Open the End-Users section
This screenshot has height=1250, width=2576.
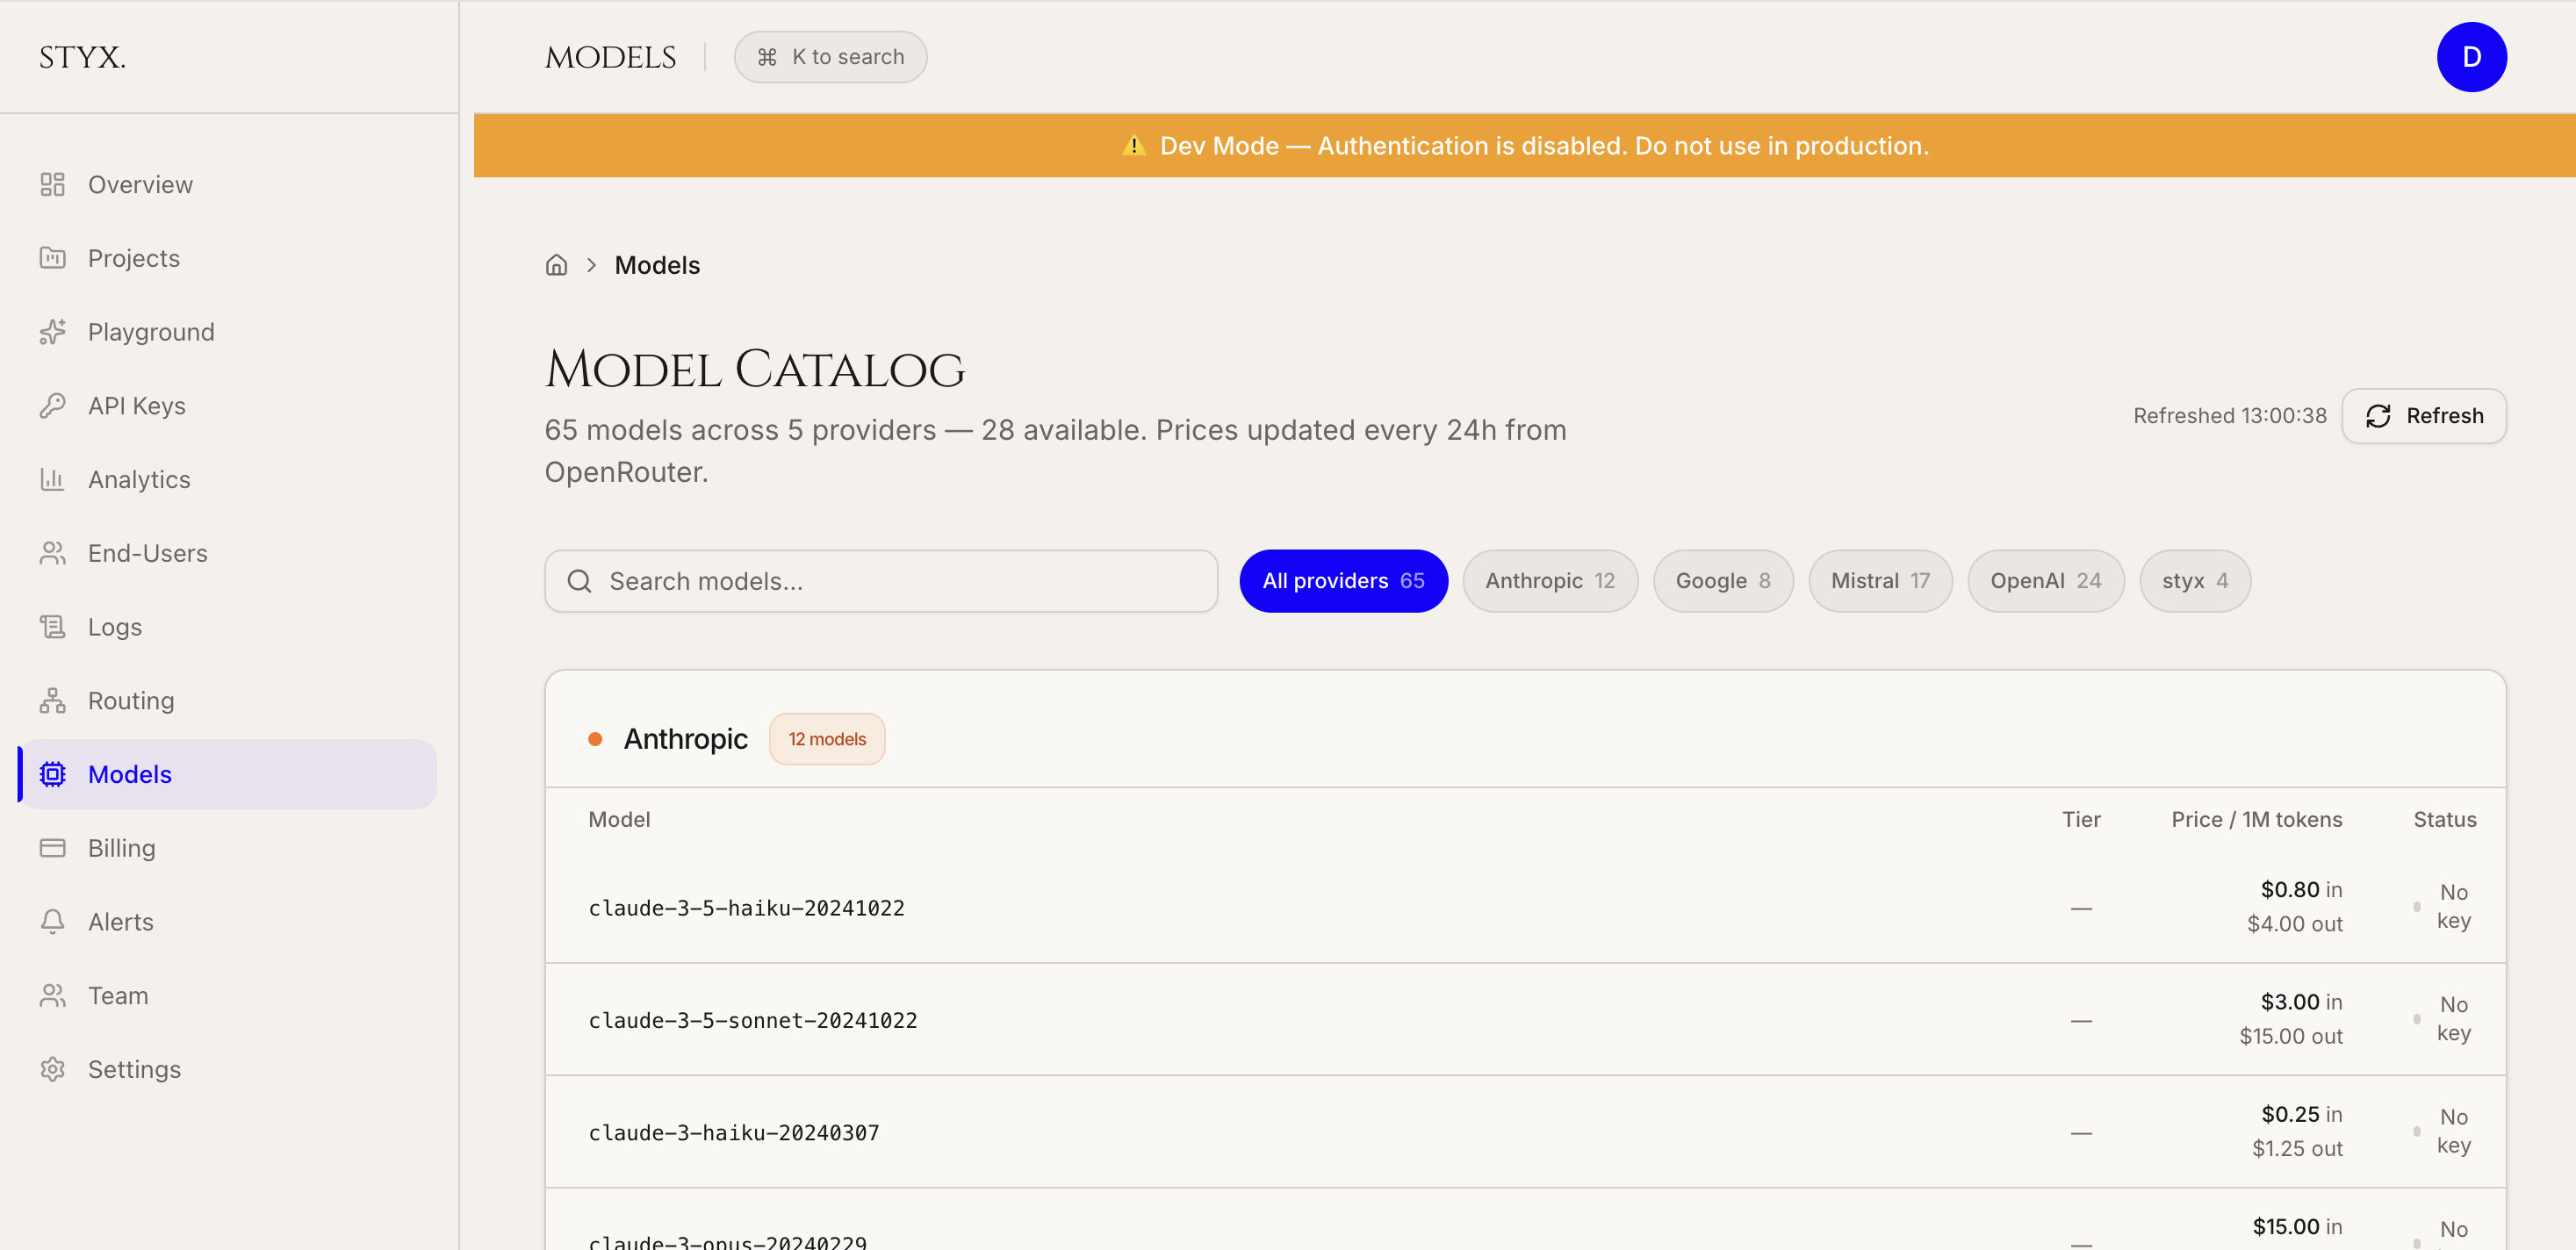pyautogui.click(x=147, y=552)
